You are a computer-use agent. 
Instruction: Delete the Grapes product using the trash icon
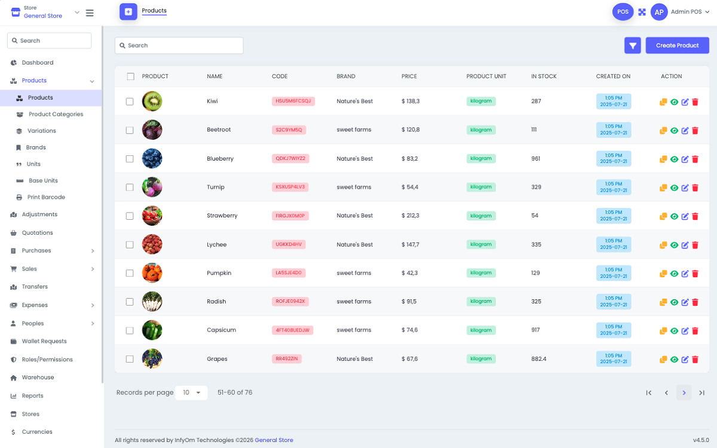coord(695,359)
